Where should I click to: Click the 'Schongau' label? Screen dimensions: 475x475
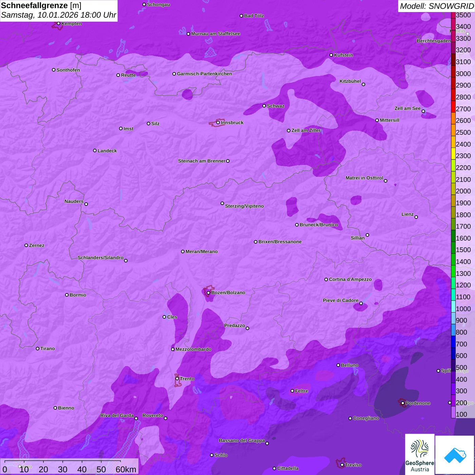158,4
